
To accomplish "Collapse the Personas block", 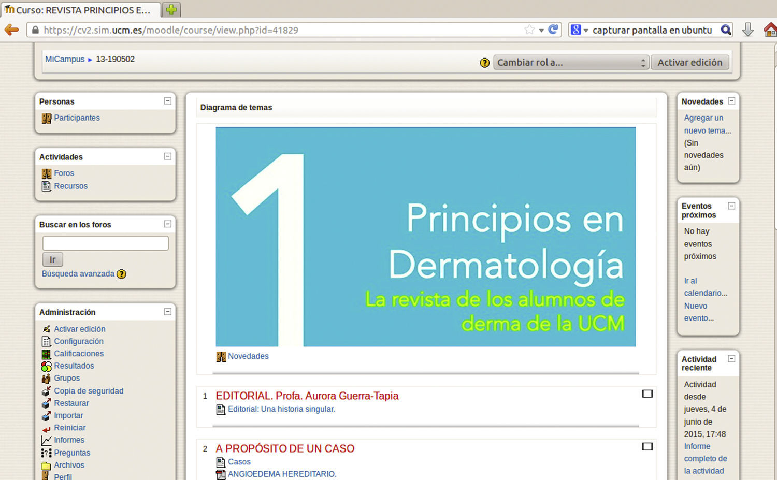I will pos(167,101).
